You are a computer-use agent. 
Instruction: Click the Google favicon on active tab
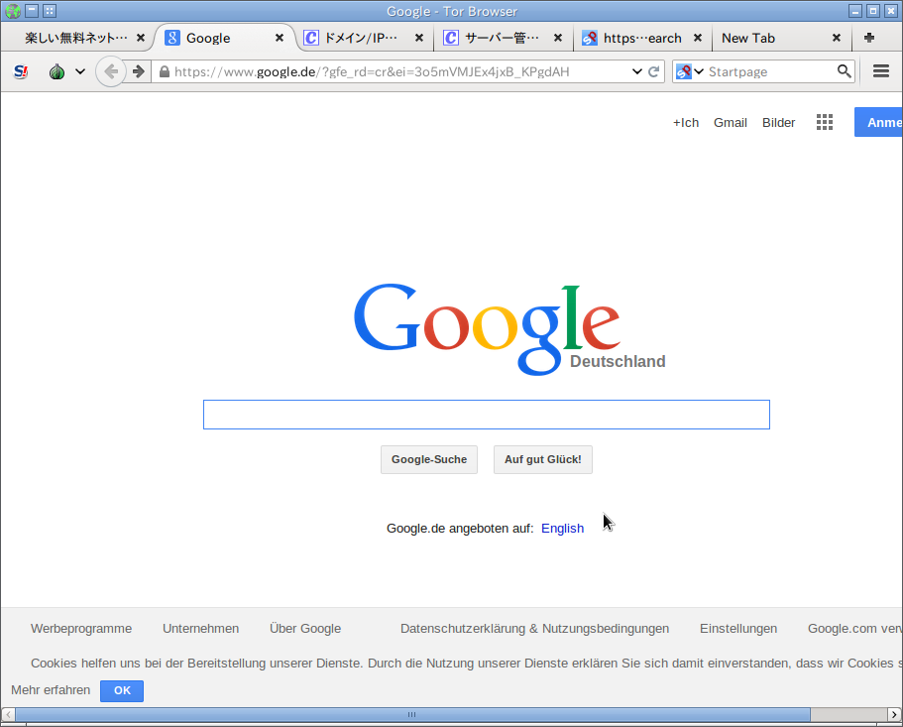(172, 38)
